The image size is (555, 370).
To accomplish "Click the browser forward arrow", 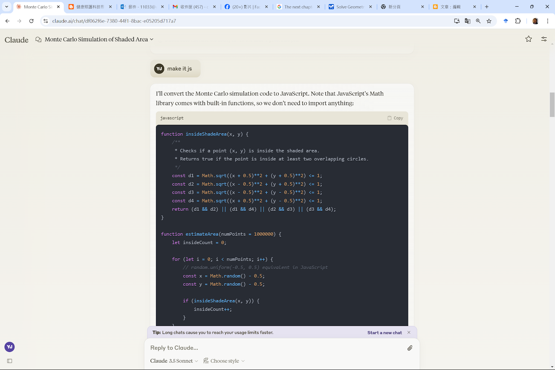I will 19,21.
